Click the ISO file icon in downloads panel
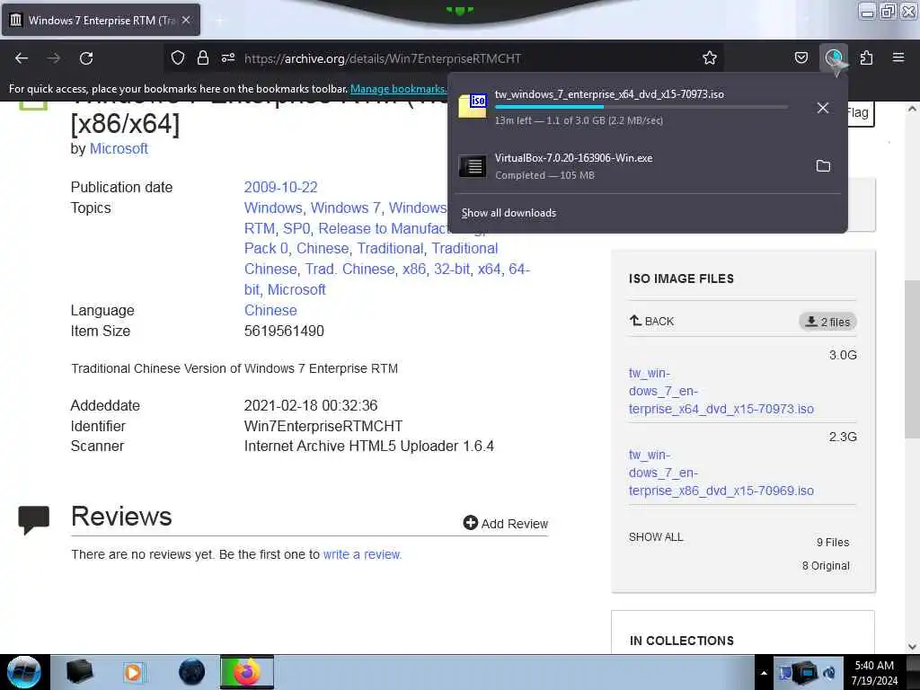920x690 pixels. [x=473, y=106]
